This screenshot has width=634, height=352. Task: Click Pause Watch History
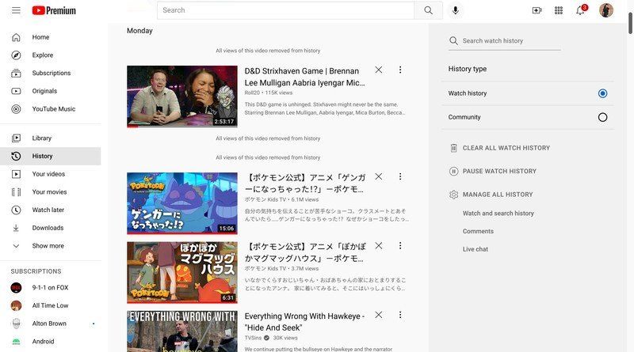493,171
